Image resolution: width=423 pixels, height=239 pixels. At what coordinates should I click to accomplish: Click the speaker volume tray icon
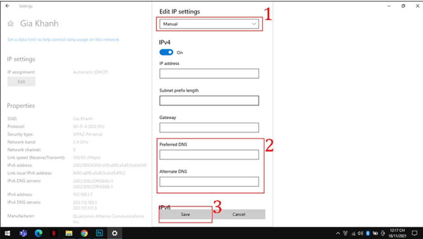(x=361, y=233)
